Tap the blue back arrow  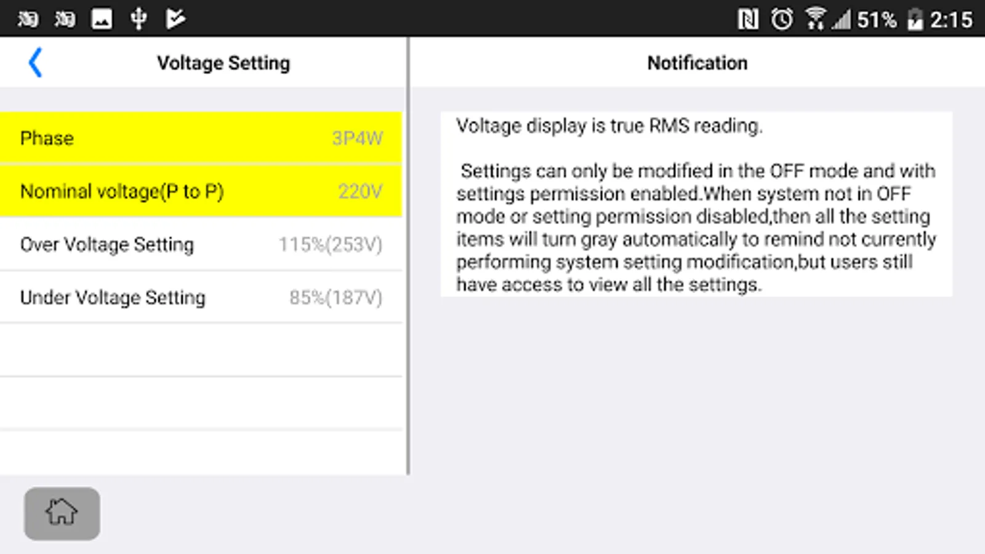pyautogui.click(x=36, y=63)
